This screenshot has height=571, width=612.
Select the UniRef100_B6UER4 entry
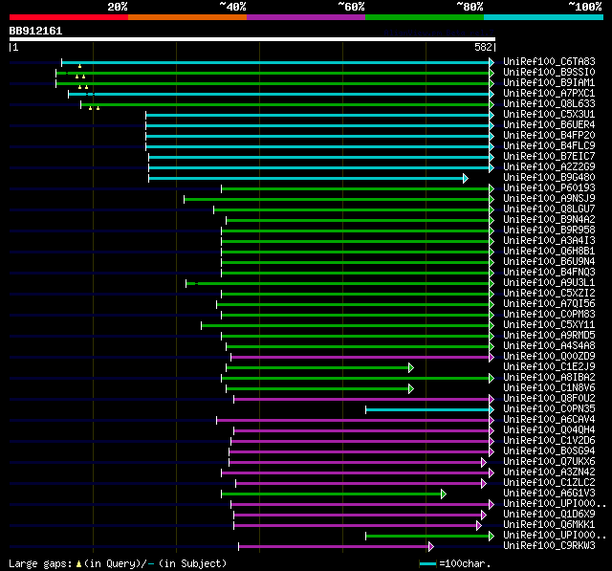click(549, 125)
